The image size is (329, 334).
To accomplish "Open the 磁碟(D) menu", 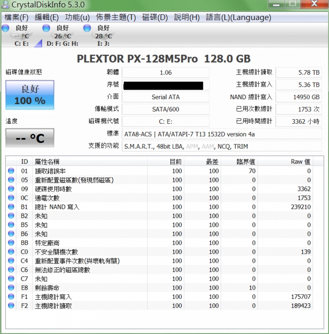I will pyautogui.click(x=155, y=17).
